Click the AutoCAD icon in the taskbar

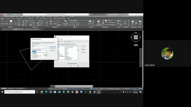(x=77, y=92)
